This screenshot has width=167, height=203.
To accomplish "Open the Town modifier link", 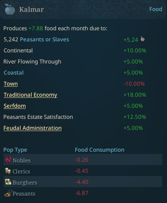I will [x=11, y=84].
